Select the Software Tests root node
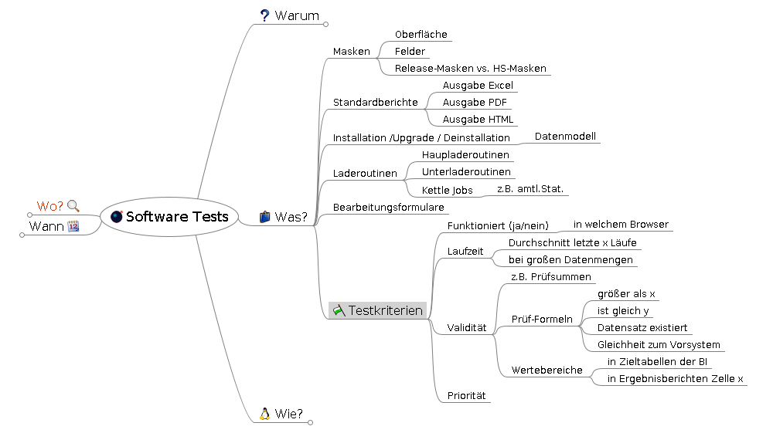Image resolution: width=773 pixels, height=433 pixels. [x=177, y=217]
